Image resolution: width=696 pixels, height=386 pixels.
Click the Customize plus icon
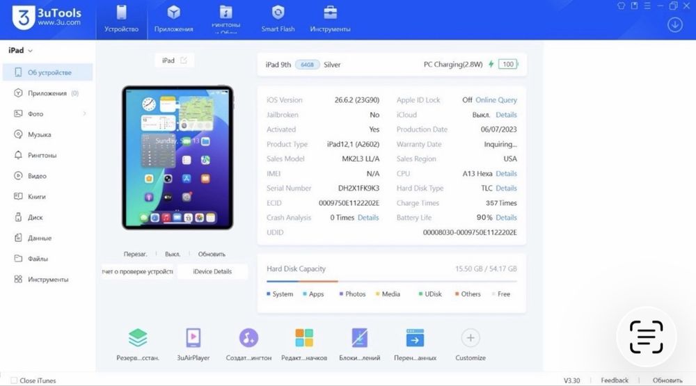[470, 338]
